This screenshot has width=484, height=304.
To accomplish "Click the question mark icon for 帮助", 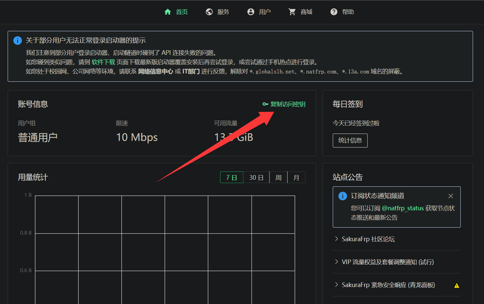I will pos(334,12).
